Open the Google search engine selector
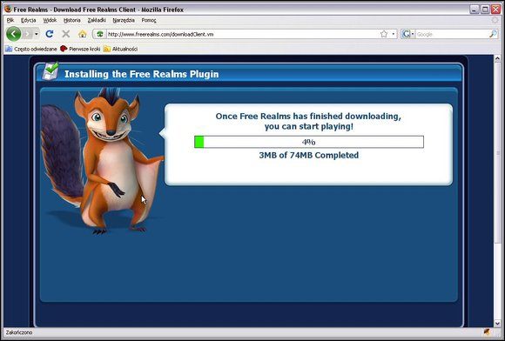Screen dimensions: 505x341 pos(408,34)
